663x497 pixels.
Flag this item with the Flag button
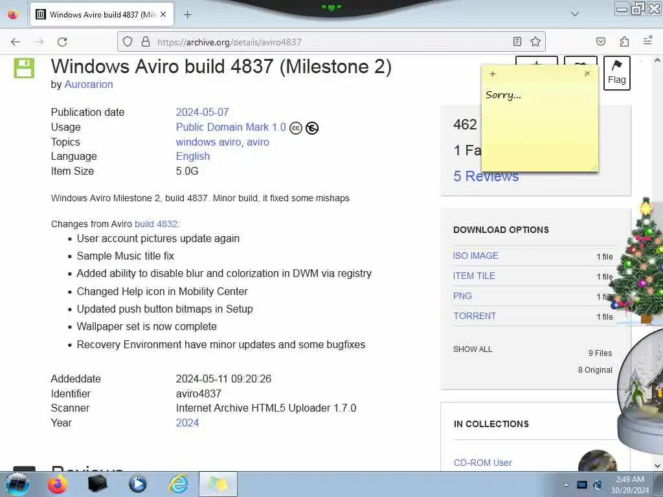(616, 73)
